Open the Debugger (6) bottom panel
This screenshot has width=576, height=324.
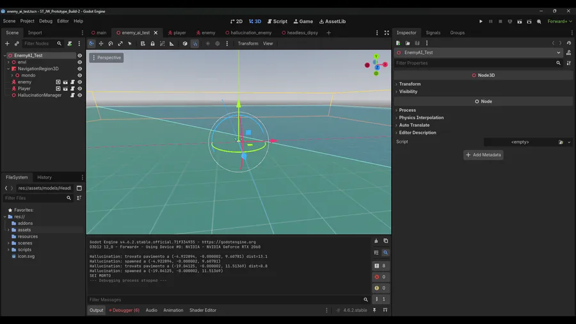coord(124,310)
